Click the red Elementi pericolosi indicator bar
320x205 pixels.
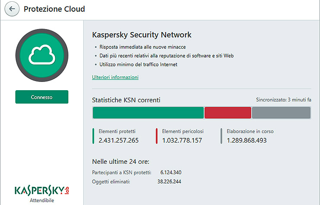pos(157,136)
